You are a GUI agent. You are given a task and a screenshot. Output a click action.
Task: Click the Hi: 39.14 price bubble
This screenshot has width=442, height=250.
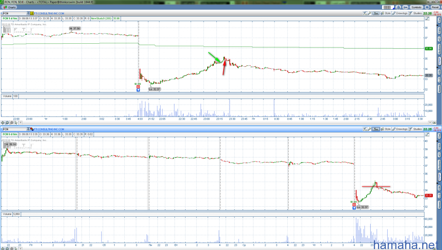(11, 144)
